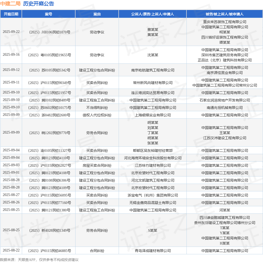263x262 pixels.
Task: Click plaintiff 连云港润奕达贸易有限公司
Action: tap(153, 93)
